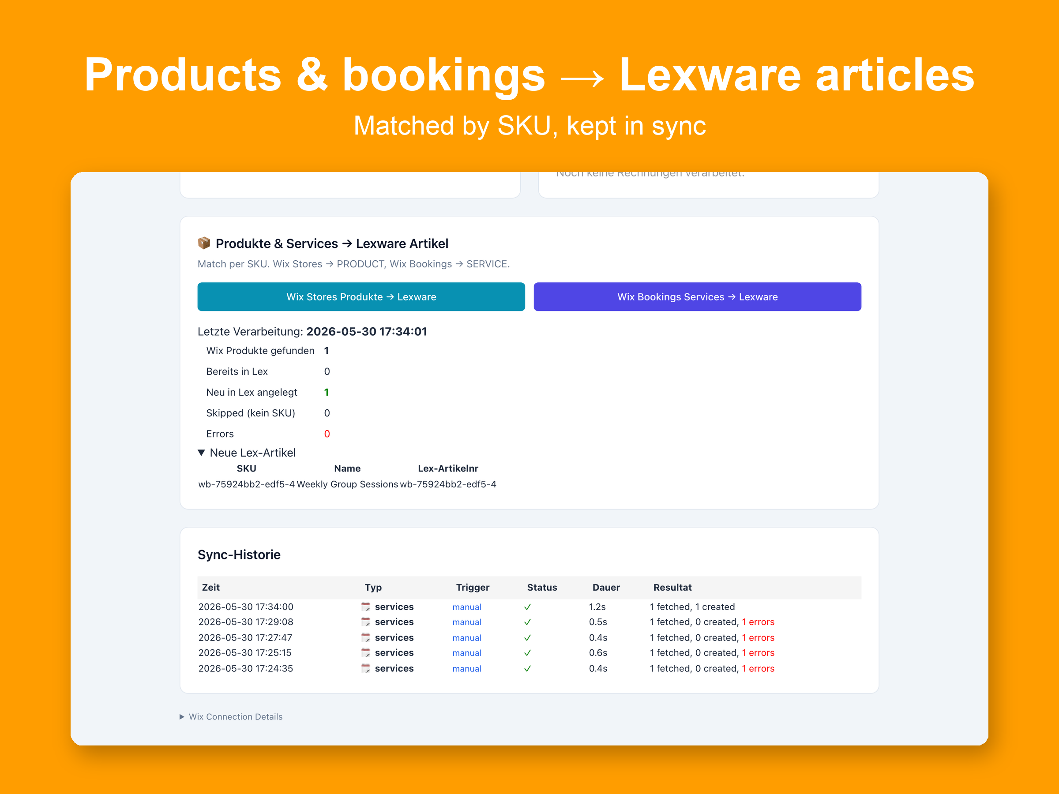
Task: Click timestamp 2026-05-30 17:24:35
Action: (246, 669)
